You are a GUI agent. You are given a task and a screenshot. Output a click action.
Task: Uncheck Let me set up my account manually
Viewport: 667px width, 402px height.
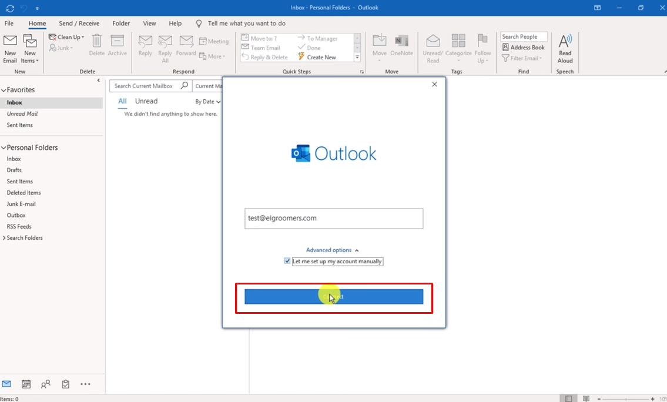coord(287,261)
